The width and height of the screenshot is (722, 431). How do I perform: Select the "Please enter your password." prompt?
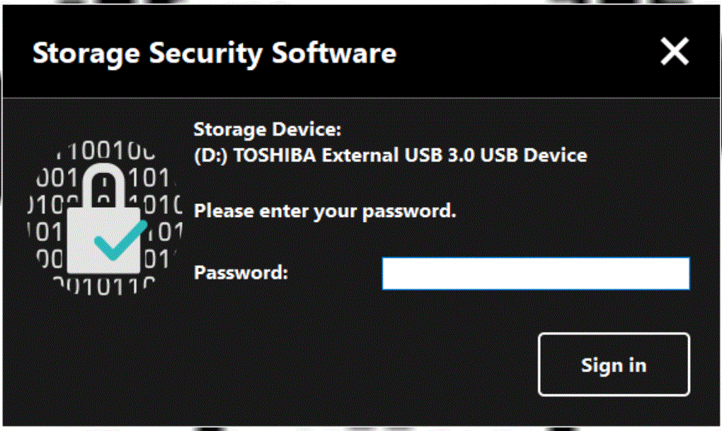pos(325,211)
